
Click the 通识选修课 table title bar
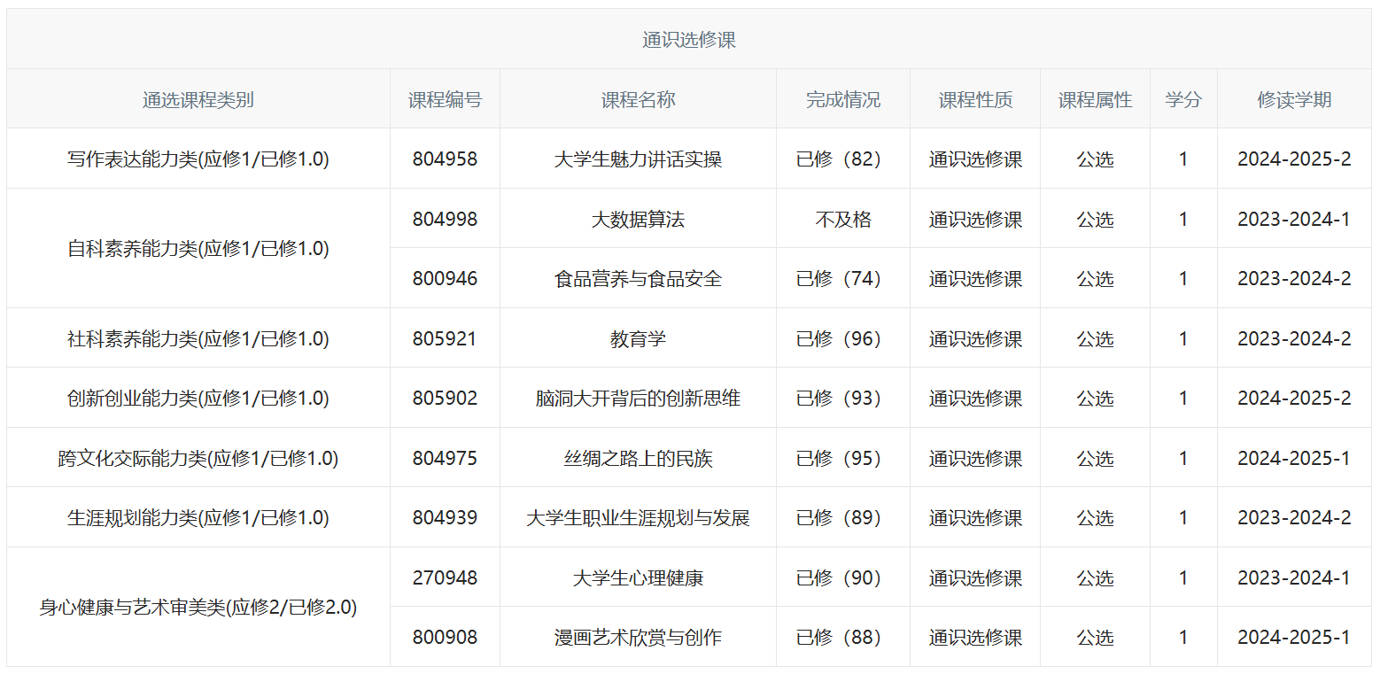click(688, 40)
